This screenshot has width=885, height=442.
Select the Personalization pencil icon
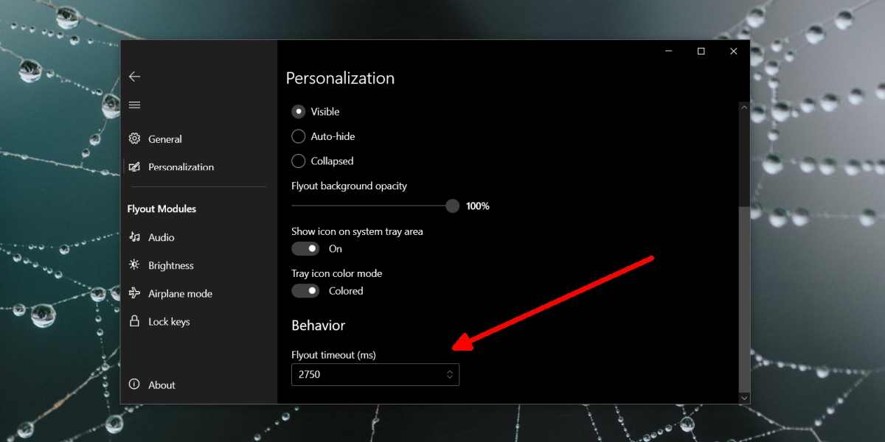pyautogui.click(x=134, y=167)
